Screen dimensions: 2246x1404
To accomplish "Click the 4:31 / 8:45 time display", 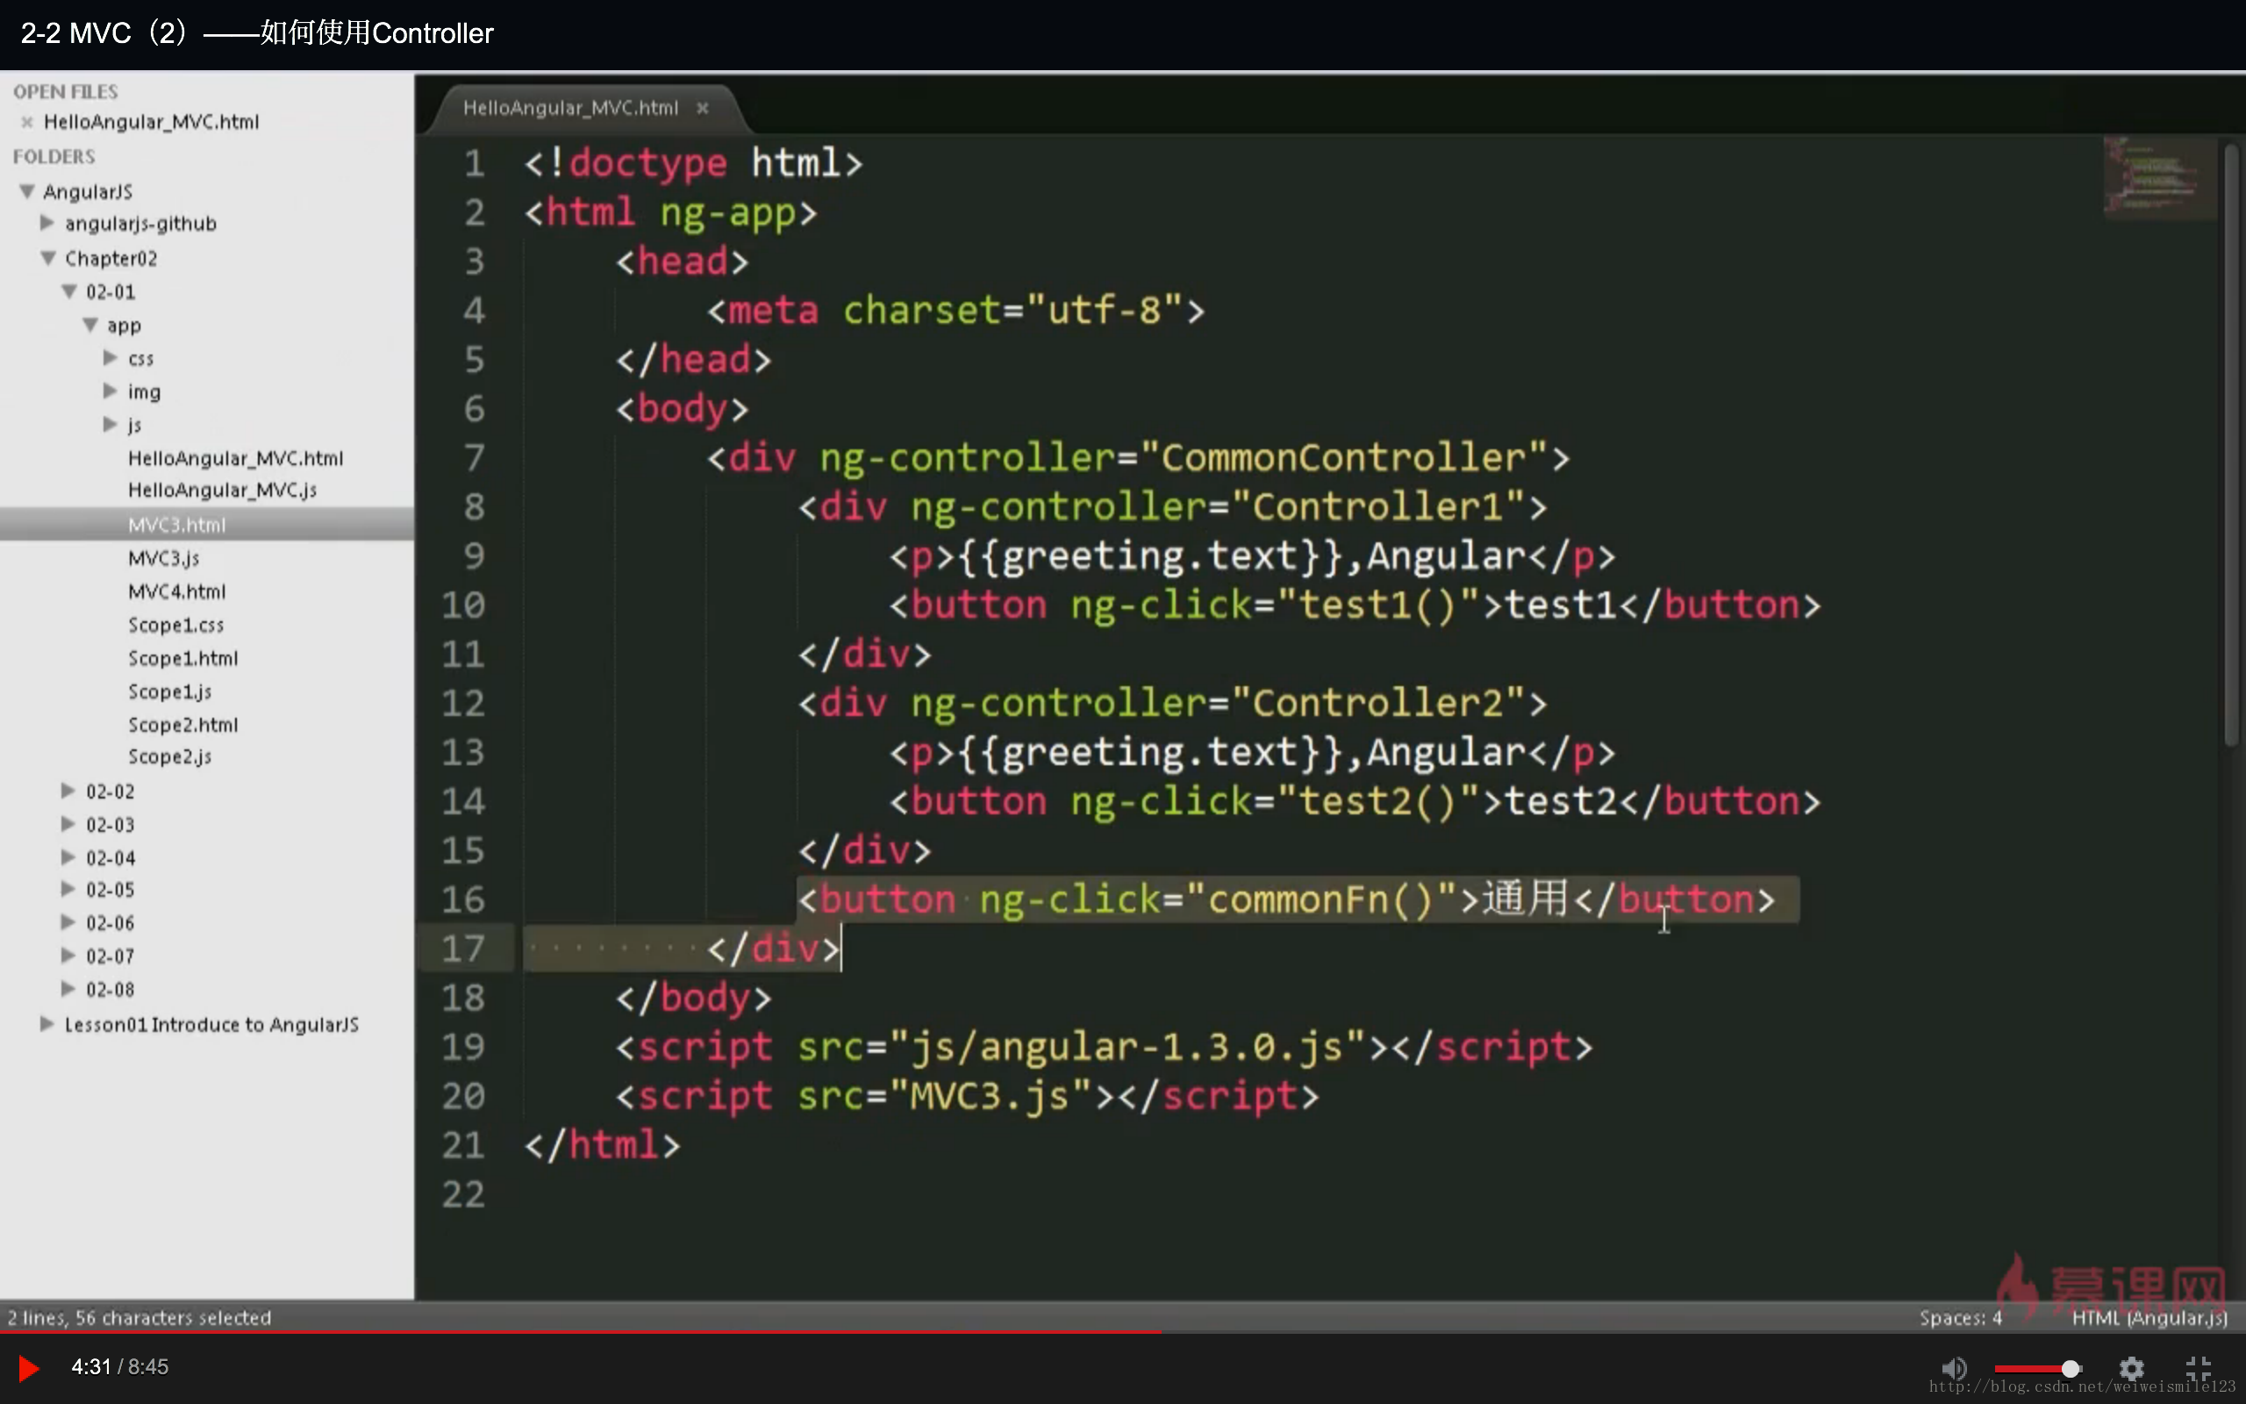I will pyautogui.click(x=119, y=1367).
